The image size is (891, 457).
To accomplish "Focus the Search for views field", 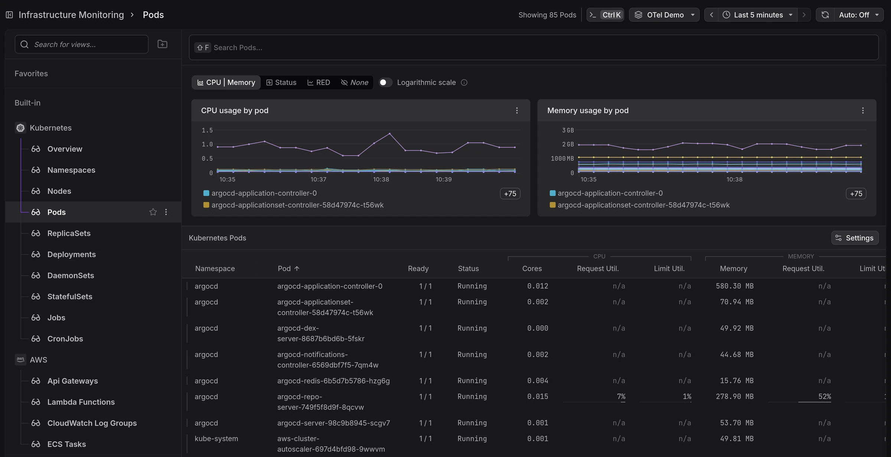I will click(82, 45).
